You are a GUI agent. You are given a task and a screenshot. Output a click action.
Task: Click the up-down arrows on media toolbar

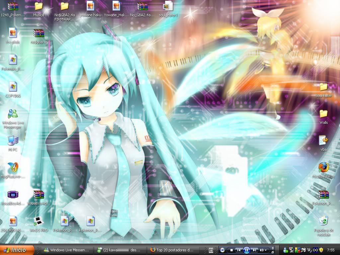tap(273, 248)
